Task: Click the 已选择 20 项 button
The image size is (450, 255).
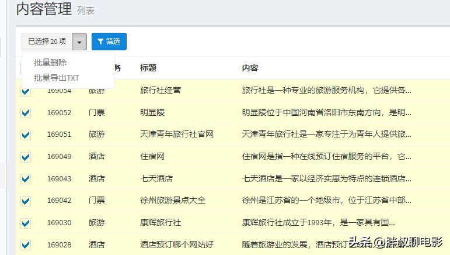Action: [x=47, y=42]
